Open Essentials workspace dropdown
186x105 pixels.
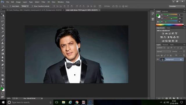pos(177,6)
